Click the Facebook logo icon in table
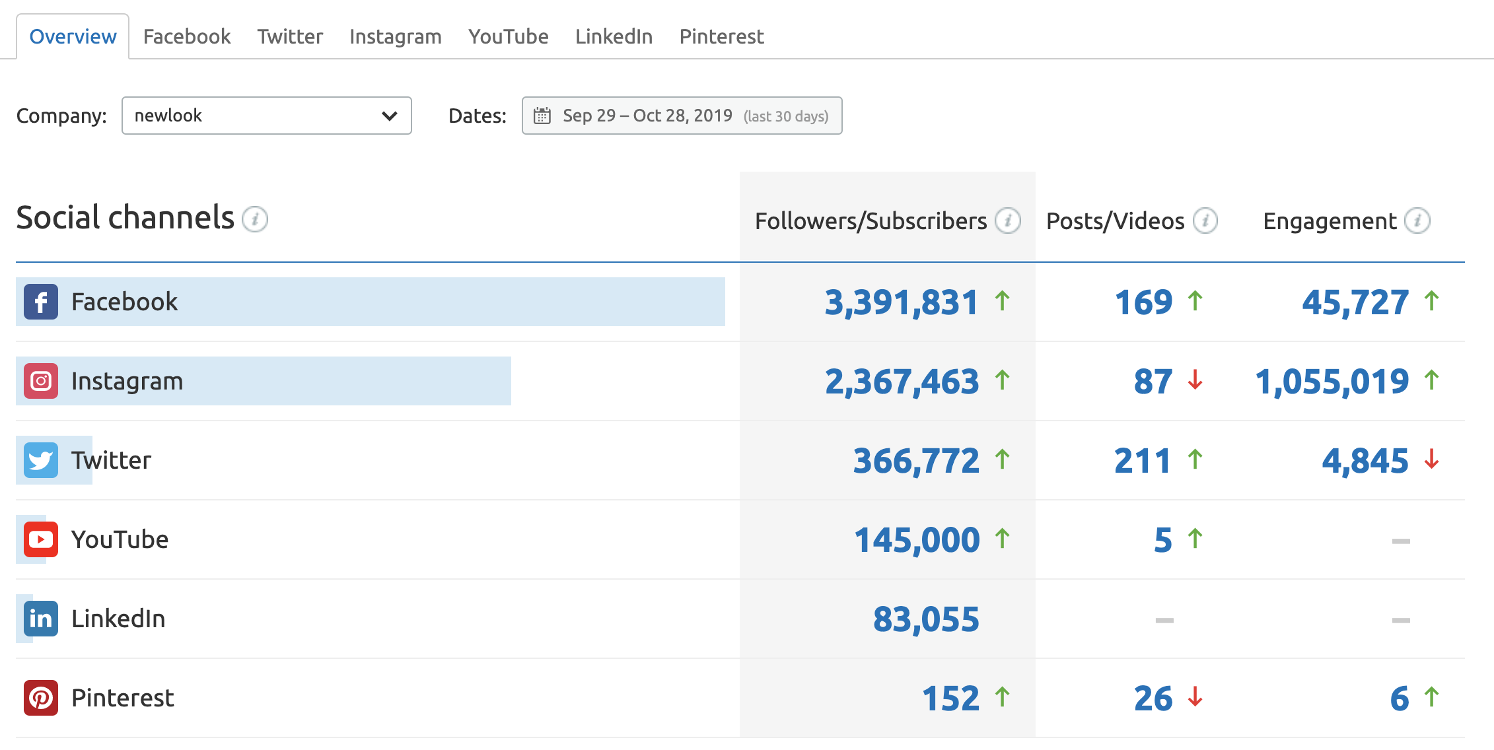The image size is (1494, 750). click(41, 302)
